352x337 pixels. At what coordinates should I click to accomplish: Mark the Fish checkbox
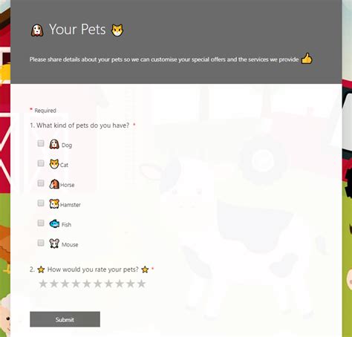pyautogui.click(x=41, y=223)
